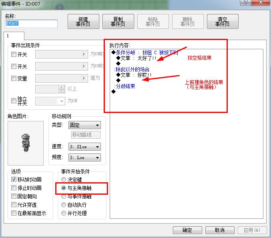Check the 在最前面显示 option
The height and width of the screenshot is (238, 271).
coord(14,213)
